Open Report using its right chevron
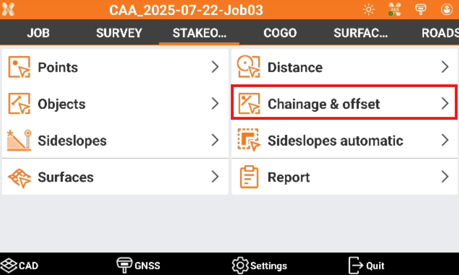459x275 pixels. [445, 177]
